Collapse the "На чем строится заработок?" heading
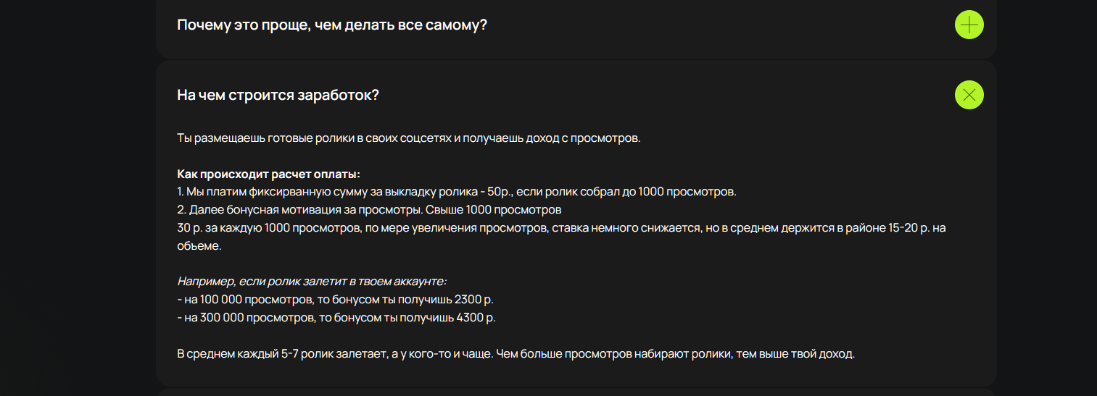Screen dimensions: 1097x396 278,95
